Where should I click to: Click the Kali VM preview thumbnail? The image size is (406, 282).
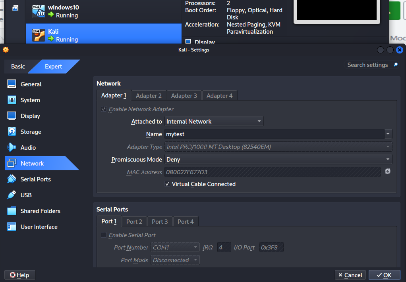(336, 10)
